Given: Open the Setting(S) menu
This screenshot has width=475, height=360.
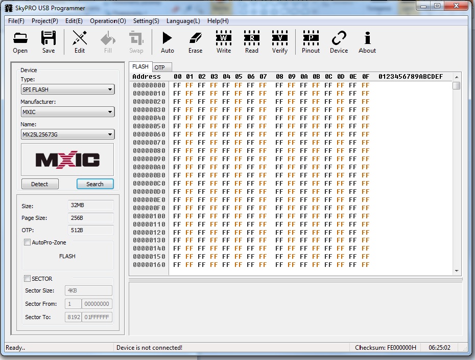Looking at the screenshot, I should [146, 21].
